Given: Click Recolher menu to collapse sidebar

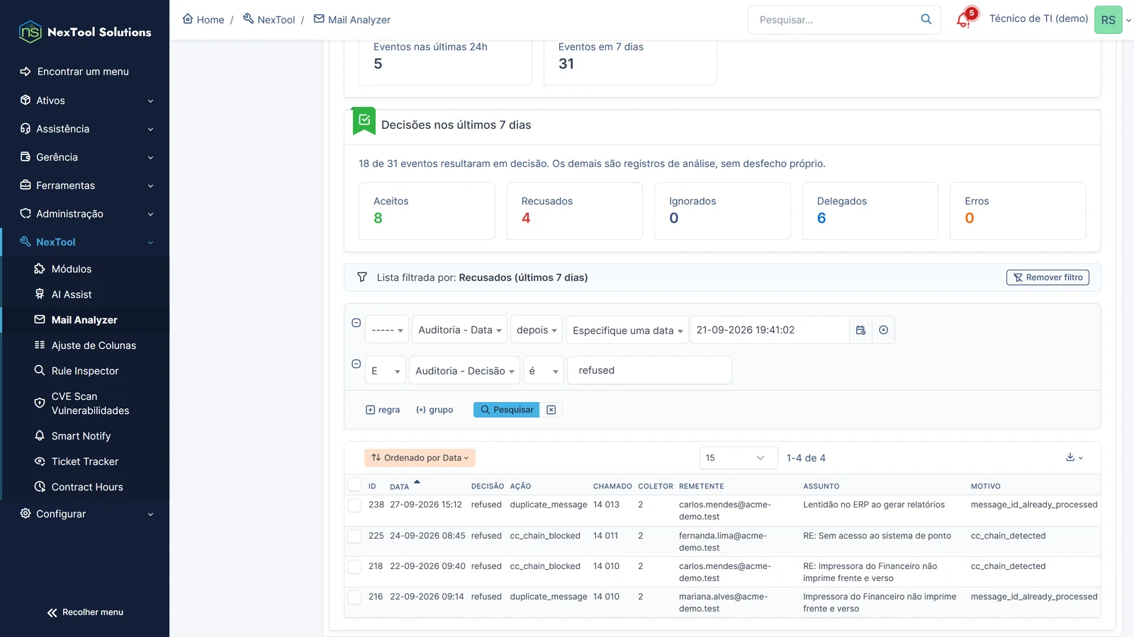Looking at the screenshot, I should click(x=85, y=612).
